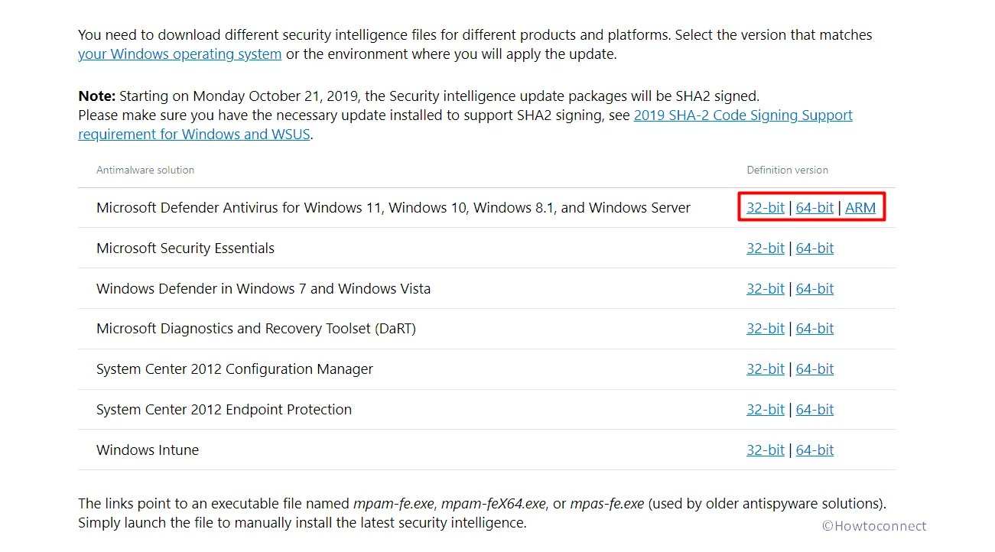The height and width of the screenshot is (552, 995).
Task: Download 64-bit DaRT definition update
Action: tap(815, 328)
